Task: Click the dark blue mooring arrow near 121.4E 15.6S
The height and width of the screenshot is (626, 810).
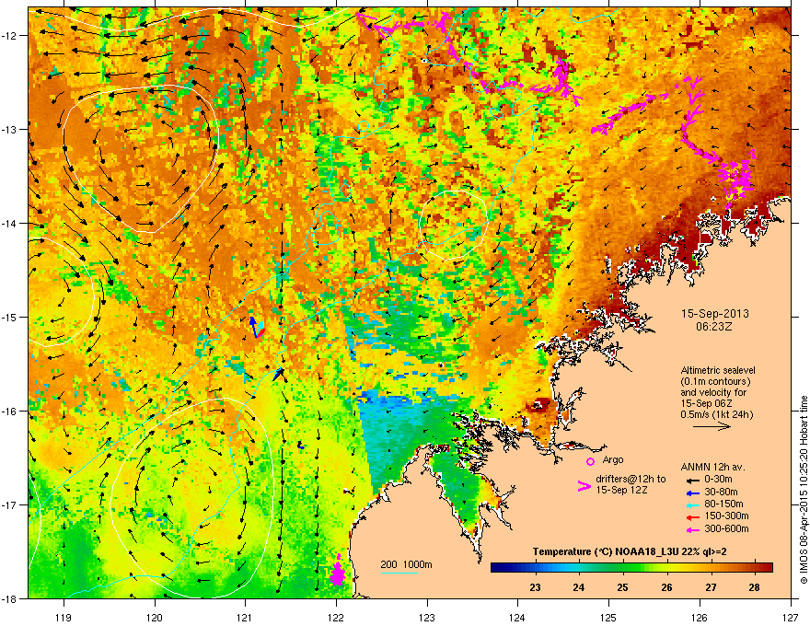Action: pos(278,374)
